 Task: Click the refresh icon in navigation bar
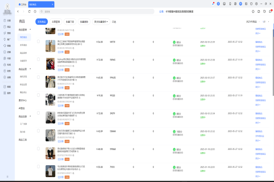point(29,12)
